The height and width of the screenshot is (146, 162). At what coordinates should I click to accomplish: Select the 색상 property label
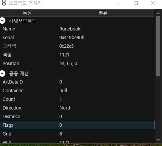pyautogui.click(x=7, y=55)
